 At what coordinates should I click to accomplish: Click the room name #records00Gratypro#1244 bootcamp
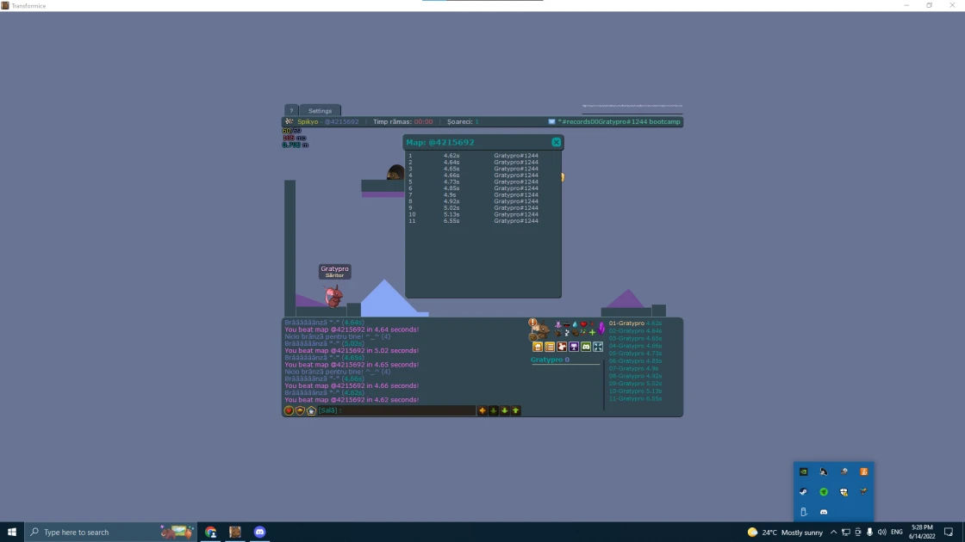tap(621, 121)
